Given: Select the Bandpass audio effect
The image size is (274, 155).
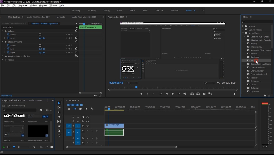Looking at the screenshot, I should click(x=254, y=57).
